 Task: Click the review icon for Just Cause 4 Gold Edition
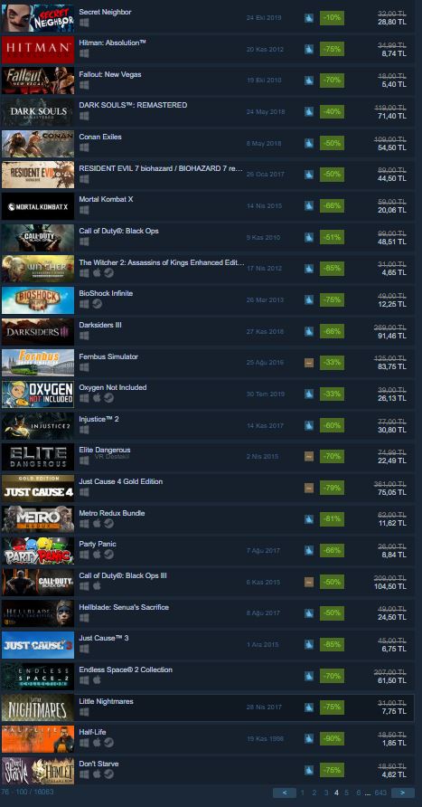tap(309, 488)
